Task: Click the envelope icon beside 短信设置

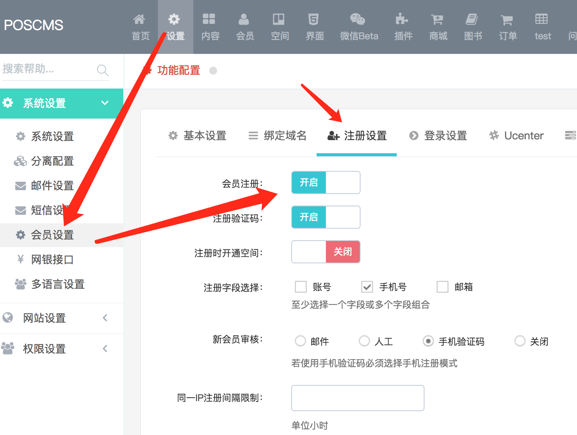Action: point(20,211)
